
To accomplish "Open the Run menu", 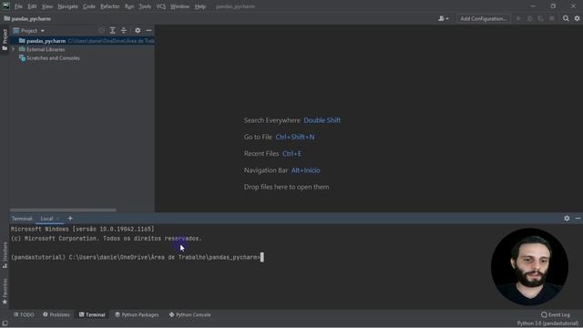I will pyautogui.click(x=129, y=6).
